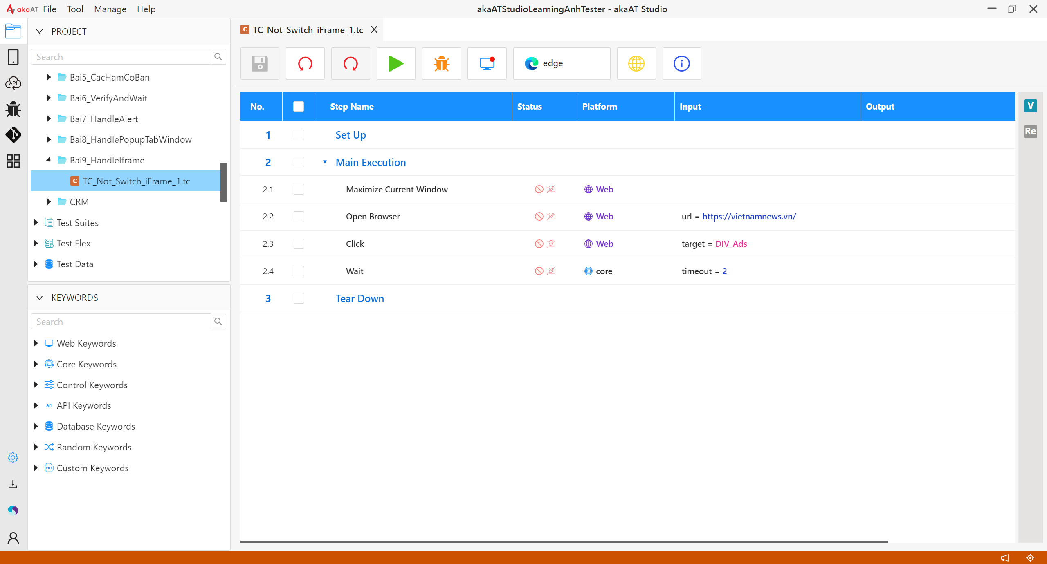1047x564 pixels.
Task: Click the horizontal scrollbar under steps table
Action: point(564,542)
